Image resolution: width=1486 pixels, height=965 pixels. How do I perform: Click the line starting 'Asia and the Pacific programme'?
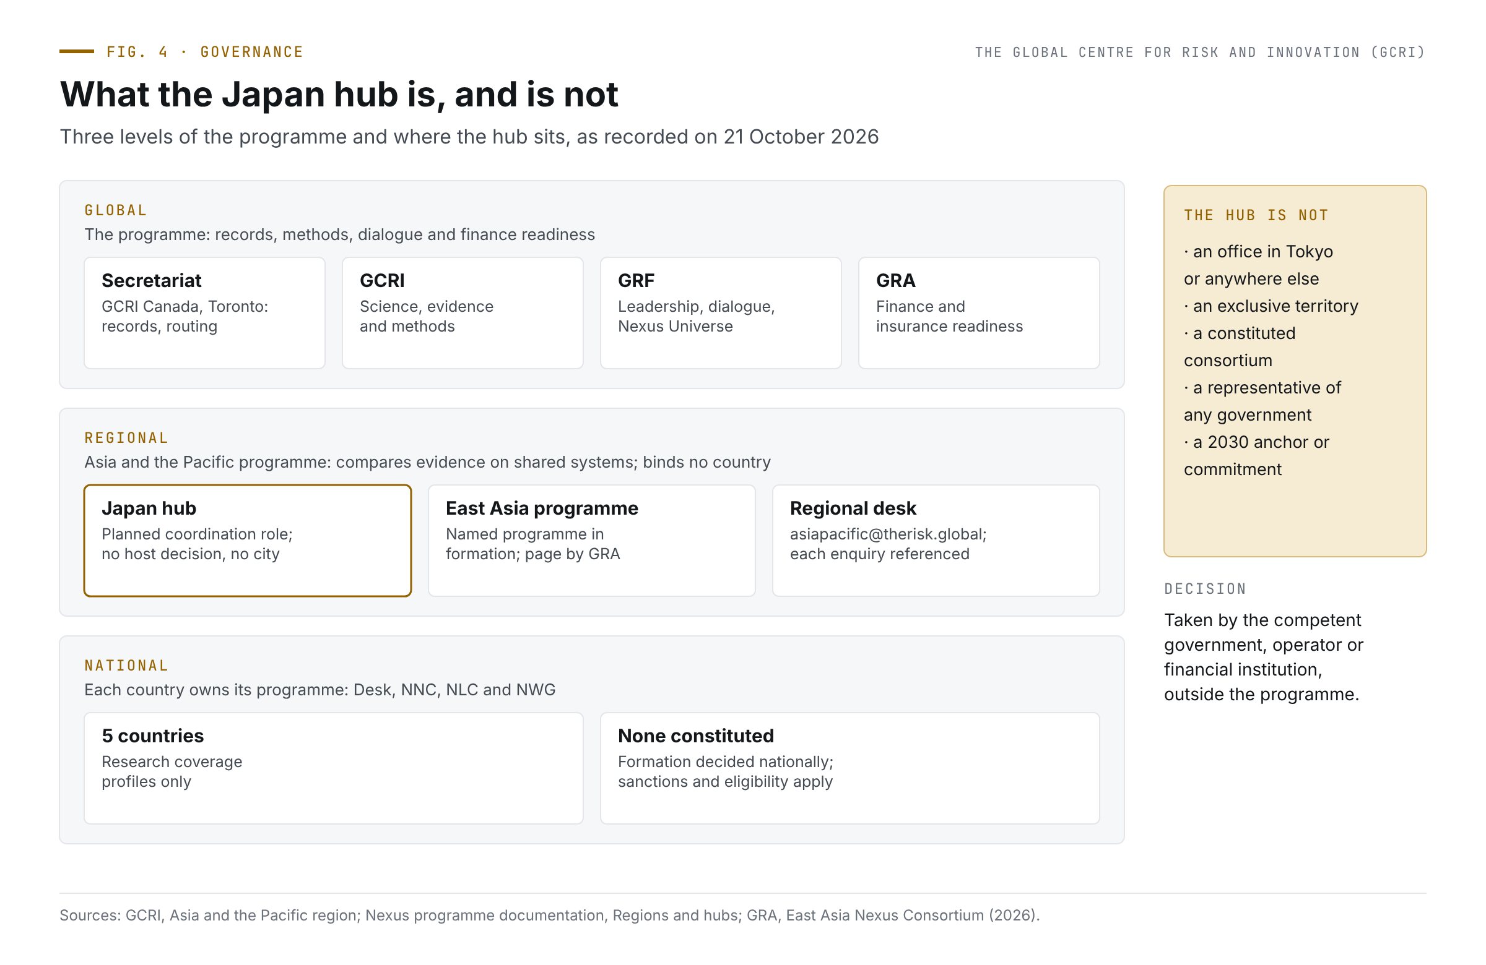click(x=427, y=462)
